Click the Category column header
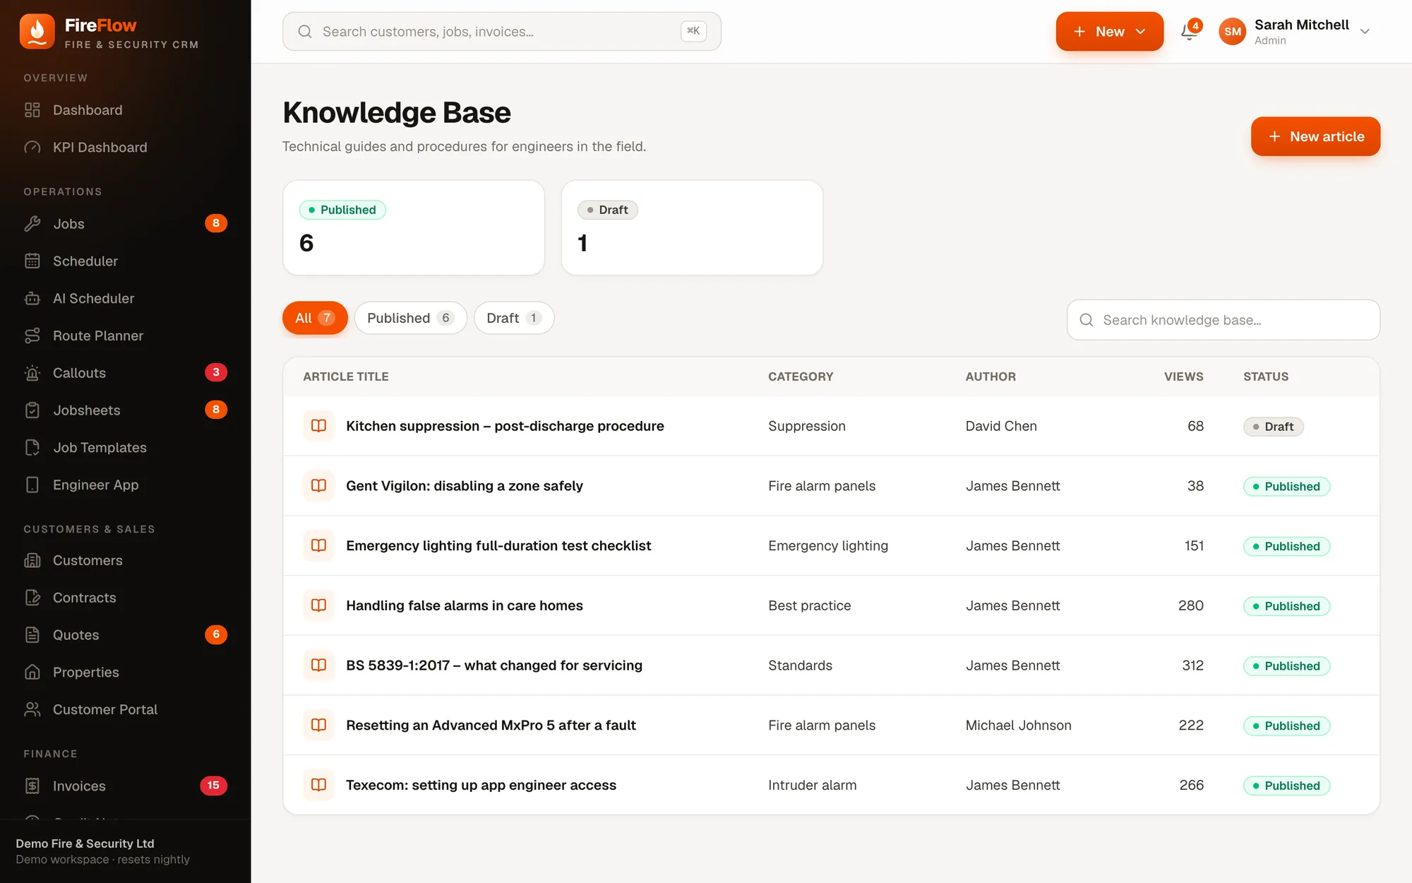 pyautogui.click(x=801, y=377)
